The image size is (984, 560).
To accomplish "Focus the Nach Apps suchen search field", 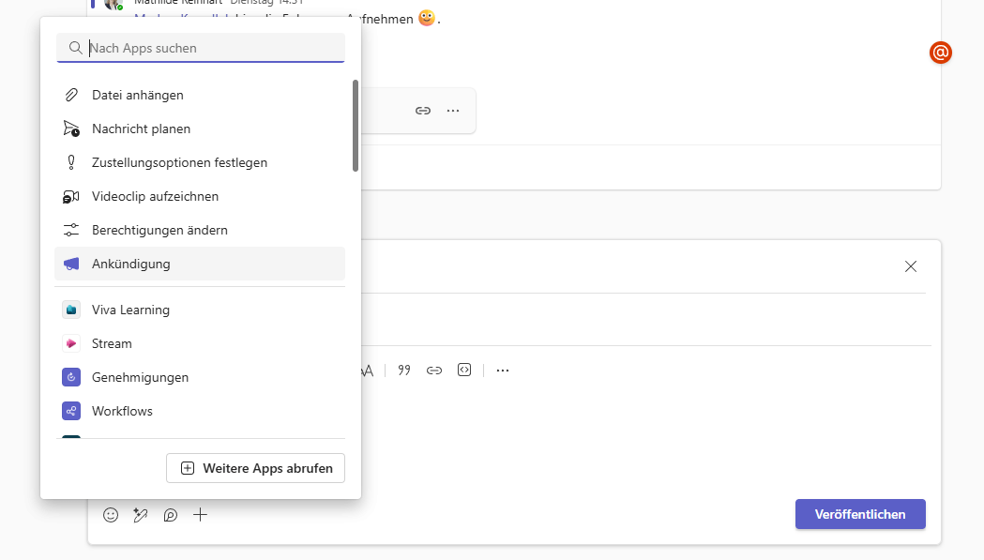I will point(211,48).
